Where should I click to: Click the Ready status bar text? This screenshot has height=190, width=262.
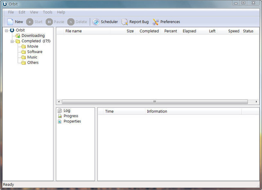(x=8, y=185)
